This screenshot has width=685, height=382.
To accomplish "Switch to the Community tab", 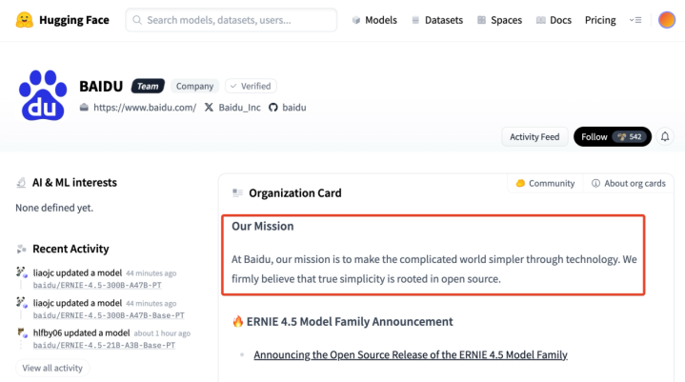I will coord(545,183).
